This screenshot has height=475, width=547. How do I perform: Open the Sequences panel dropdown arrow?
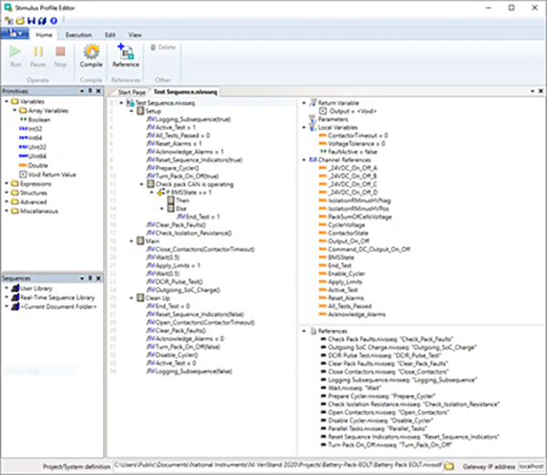(x=82, y=278)
